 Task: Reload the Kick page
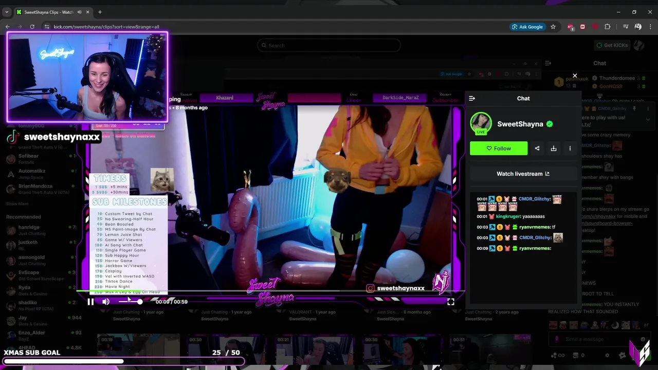[32, 27]
